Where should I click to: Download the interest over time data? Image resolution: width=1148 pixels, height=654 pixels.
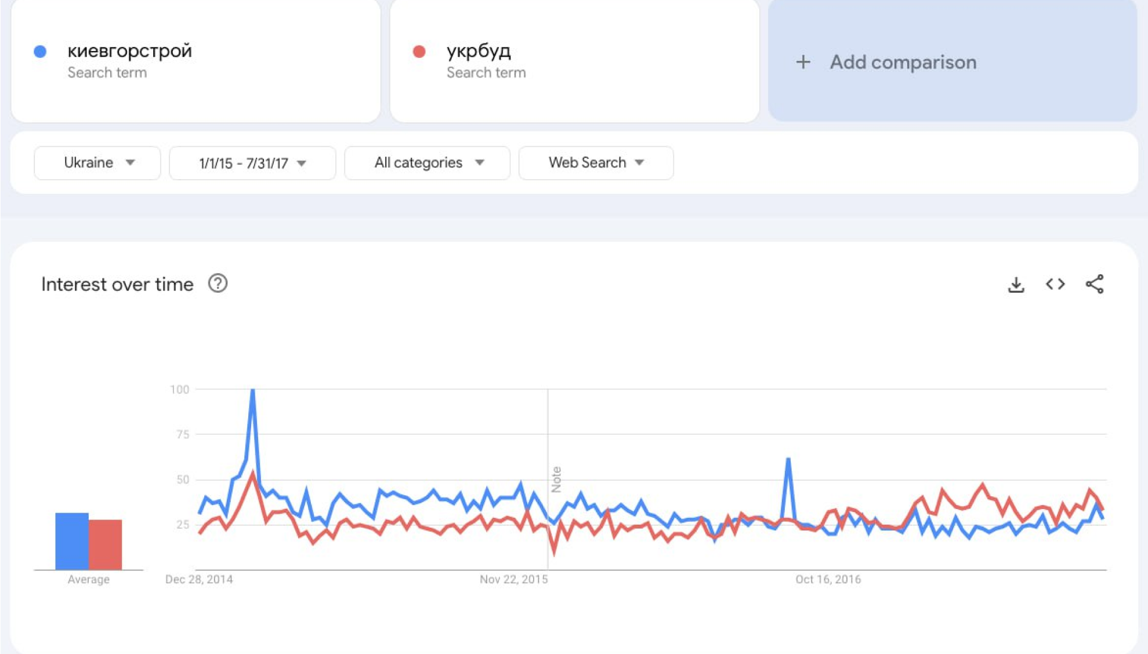click(x=1016, y=284)
